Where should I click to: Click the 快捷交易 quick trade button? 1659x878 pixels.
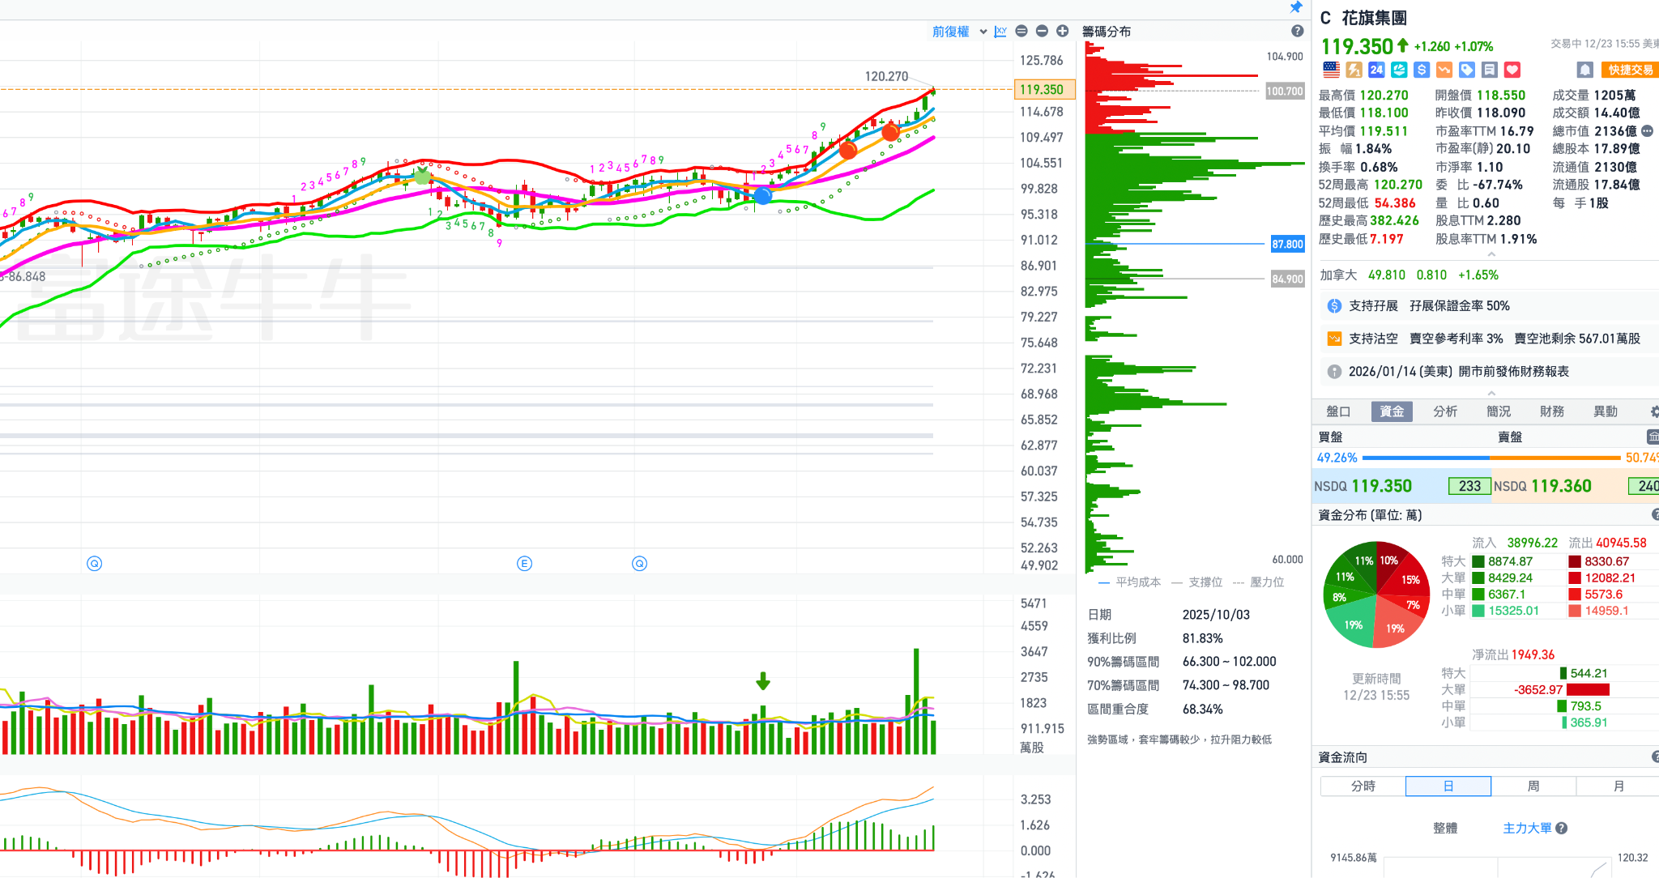pos(1630,70)
